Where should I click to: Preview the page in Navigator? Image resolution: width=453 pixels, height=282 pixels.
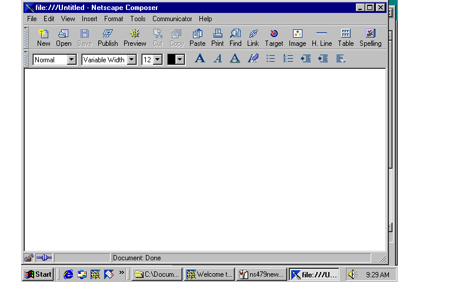(135, 38)
